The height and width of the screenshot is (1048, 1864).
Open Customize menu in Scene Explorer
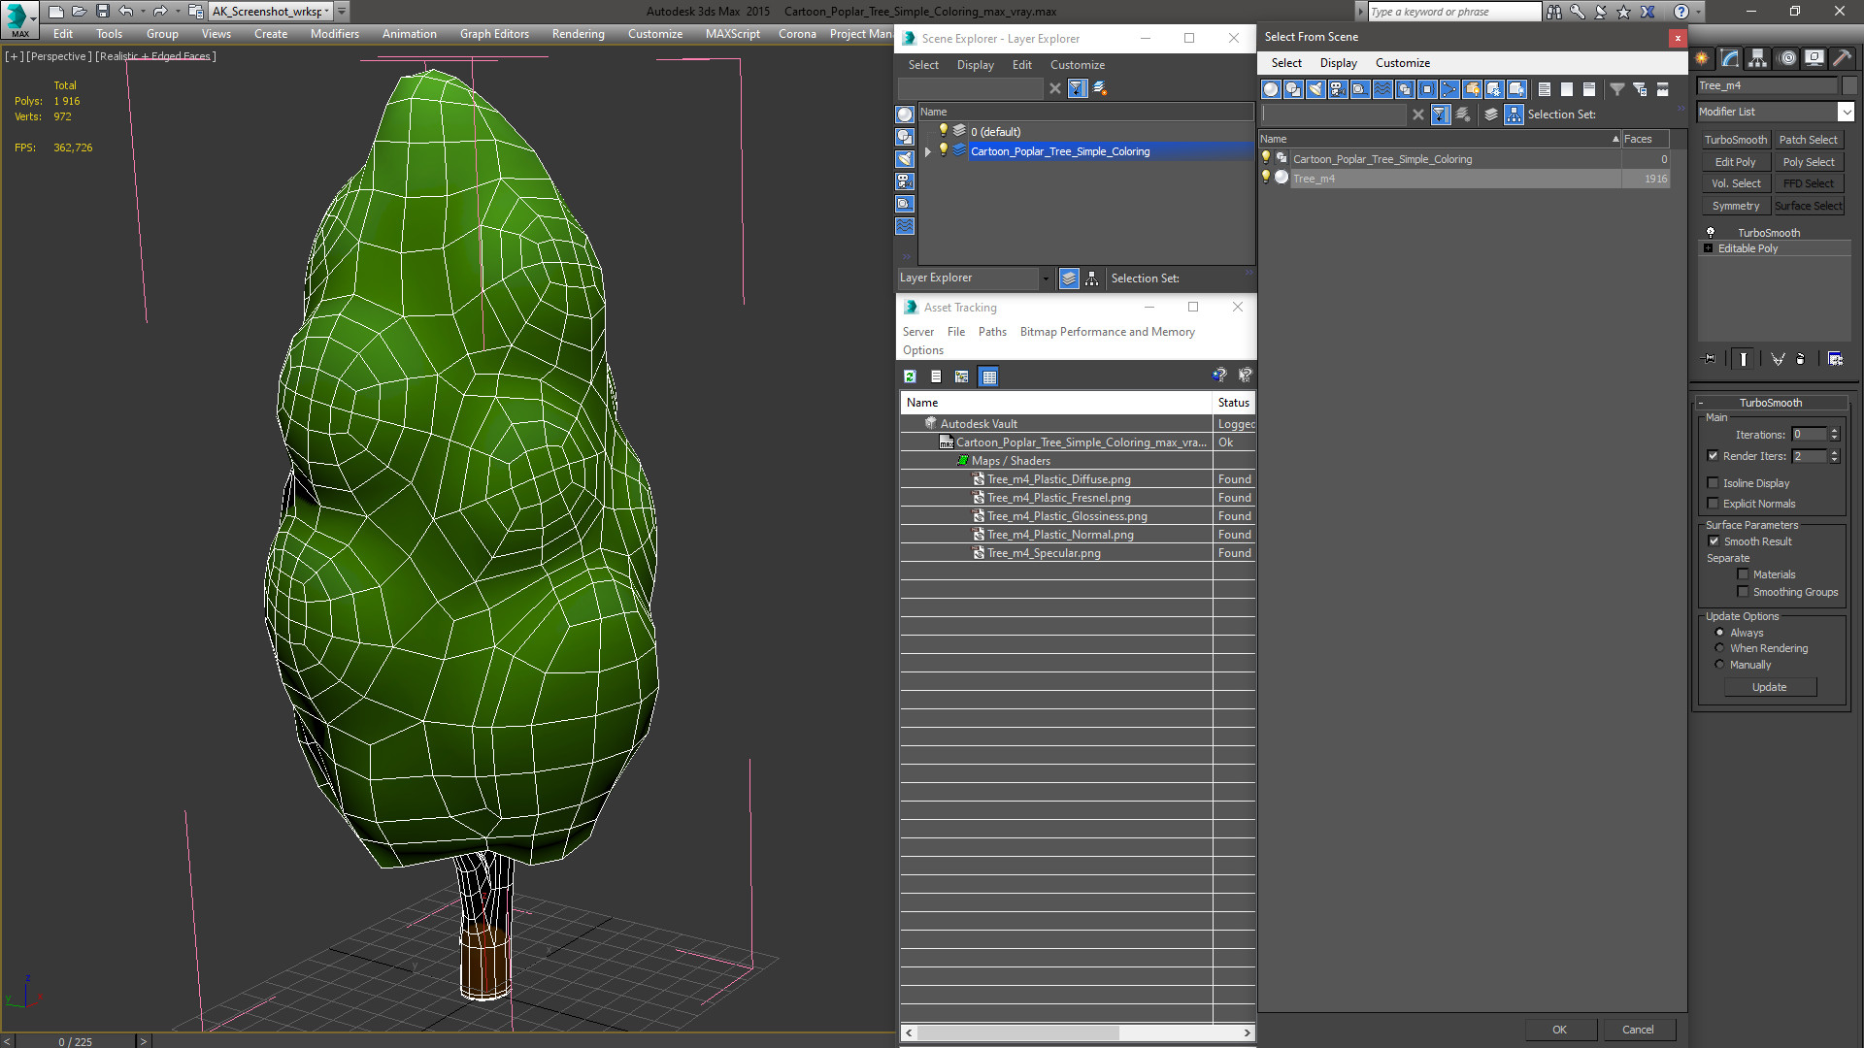coord(1077,65)
